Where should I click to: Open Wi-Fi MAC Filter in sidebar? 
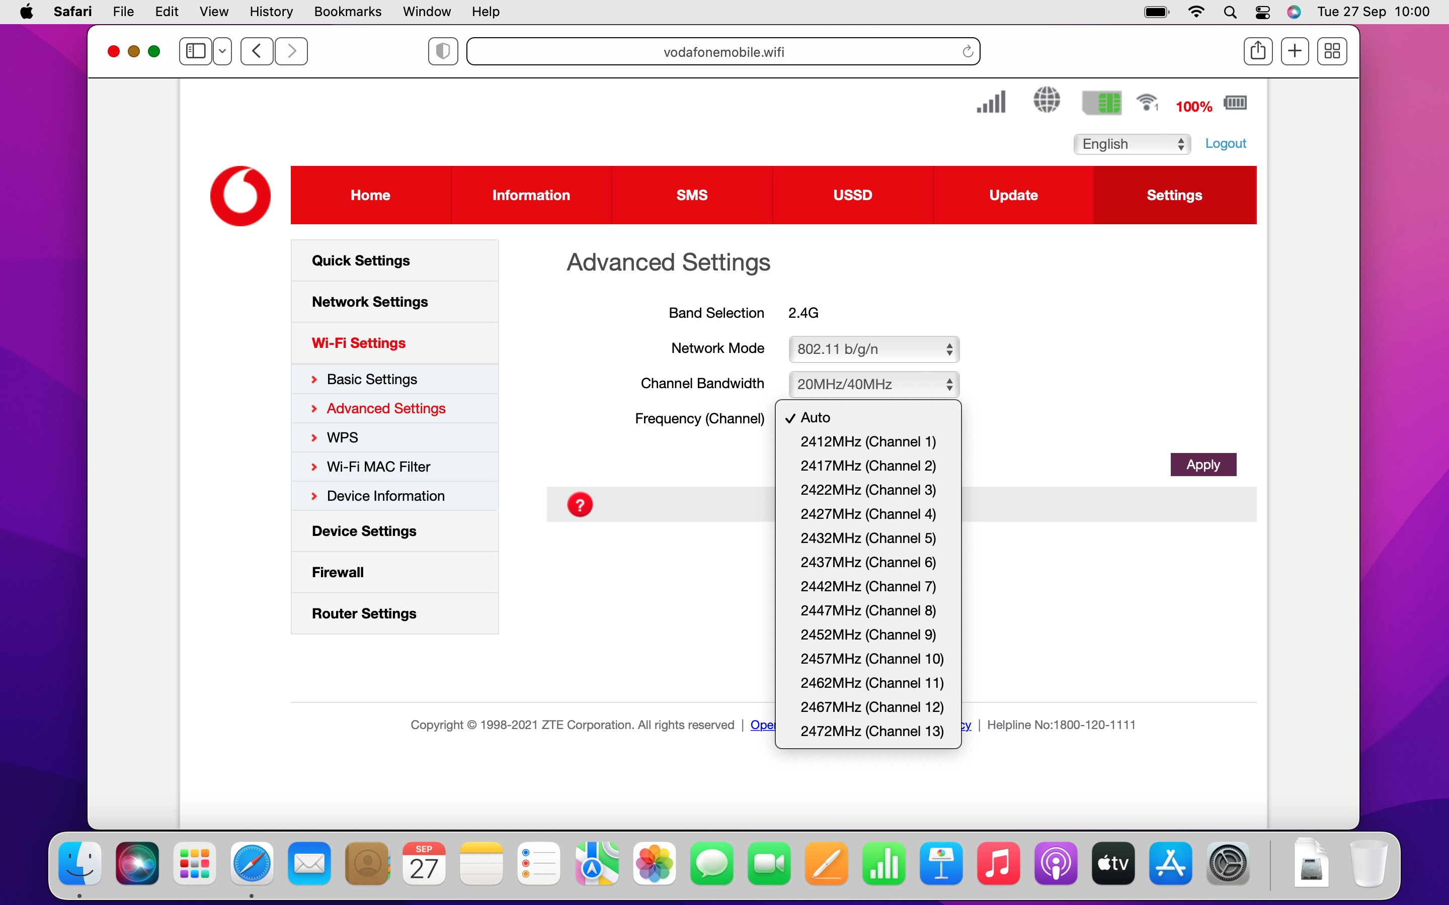(378, 467)
